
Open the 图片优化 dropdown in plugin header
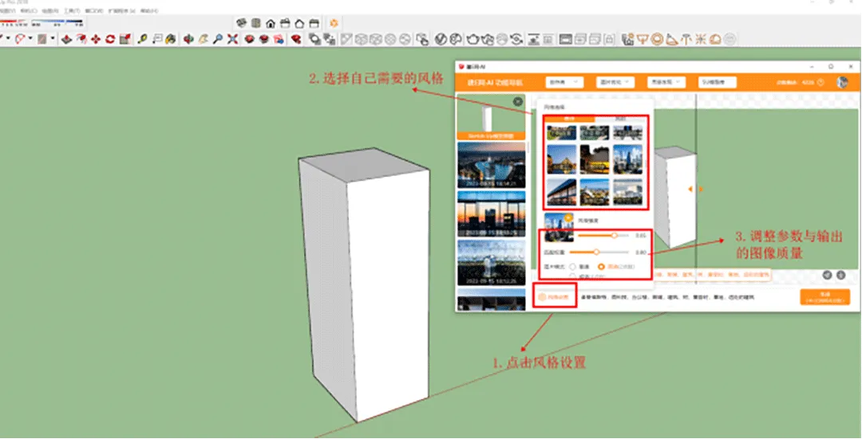[x=615, y=82]
